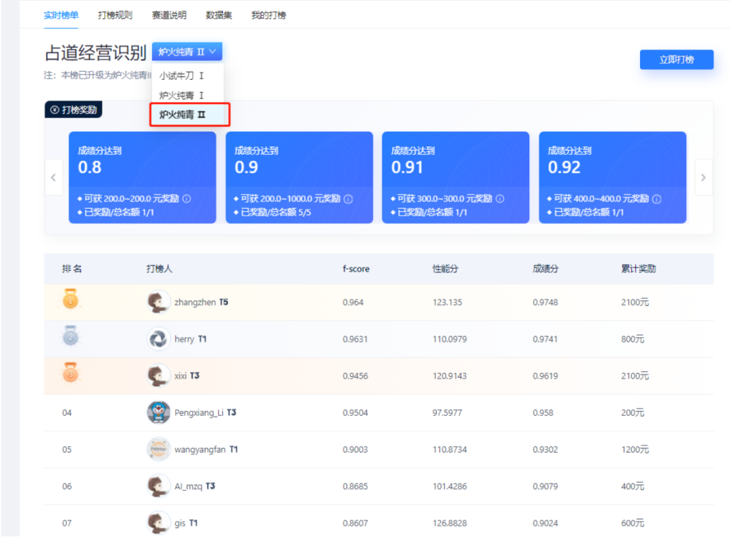Click the silver medal rank icon
This screenshot has width=730, height=547.
pos(70,336)
